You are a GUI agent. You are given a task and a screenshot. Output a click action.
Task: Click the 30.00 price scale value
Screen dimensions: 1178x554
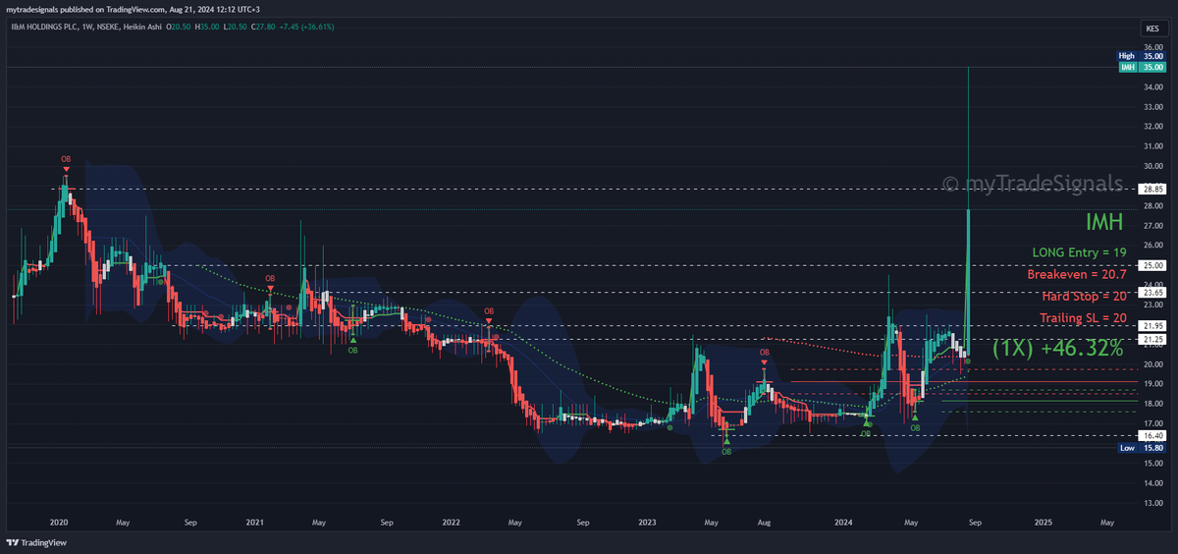pyautogui.click(x=1151, y=166)
